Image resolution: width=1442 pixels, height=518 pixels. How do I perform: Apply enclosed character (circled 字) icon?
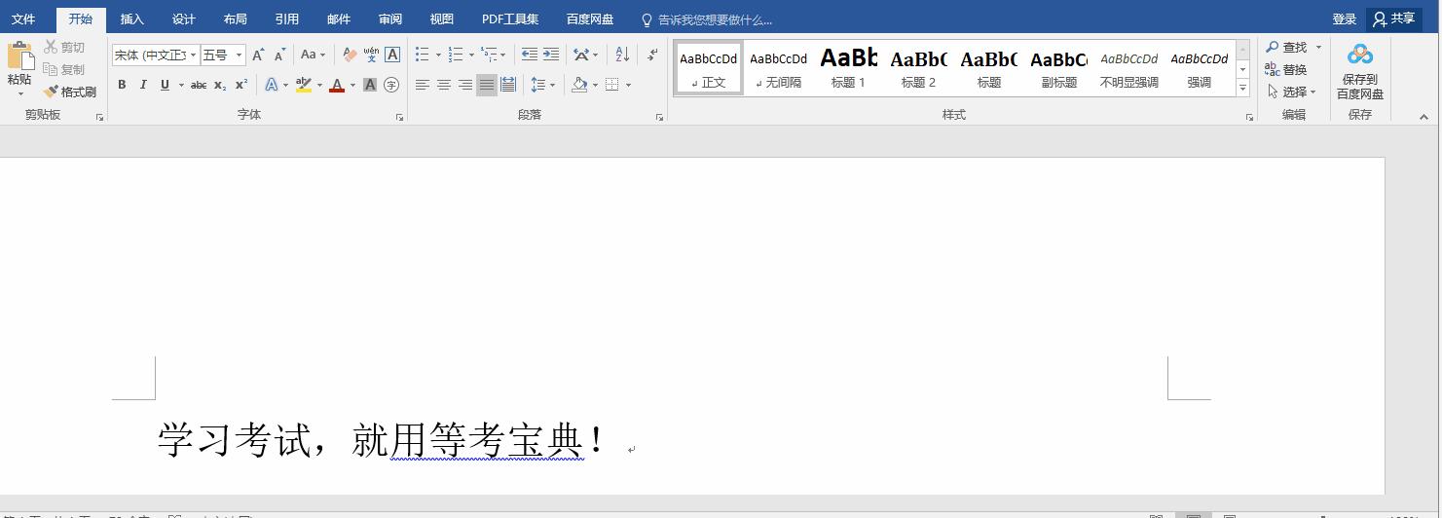click(x=391, y=86)
